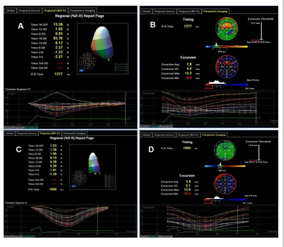
Task: Click the Timing bullseye plot in panel B
Action: [x=227, y=28]
